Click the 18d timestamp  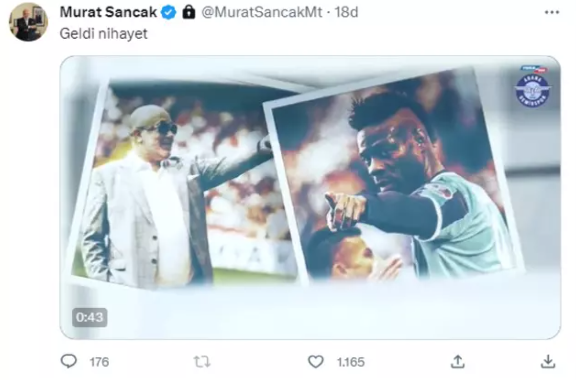[346, 13]
